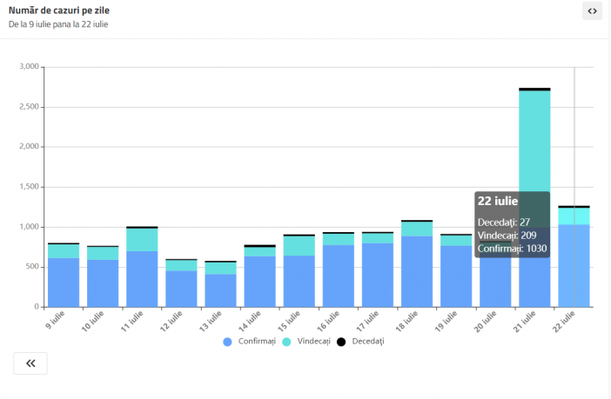Click the black Decedați legend circle
The height and width of the screenshot is (399, 611).
coord(343,342)
